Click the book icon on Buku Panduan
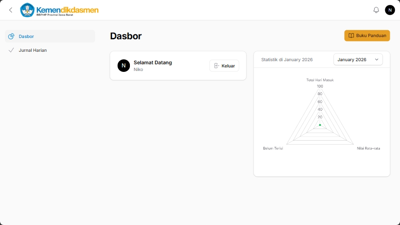 pyautogui.click(x=351, y=36)
